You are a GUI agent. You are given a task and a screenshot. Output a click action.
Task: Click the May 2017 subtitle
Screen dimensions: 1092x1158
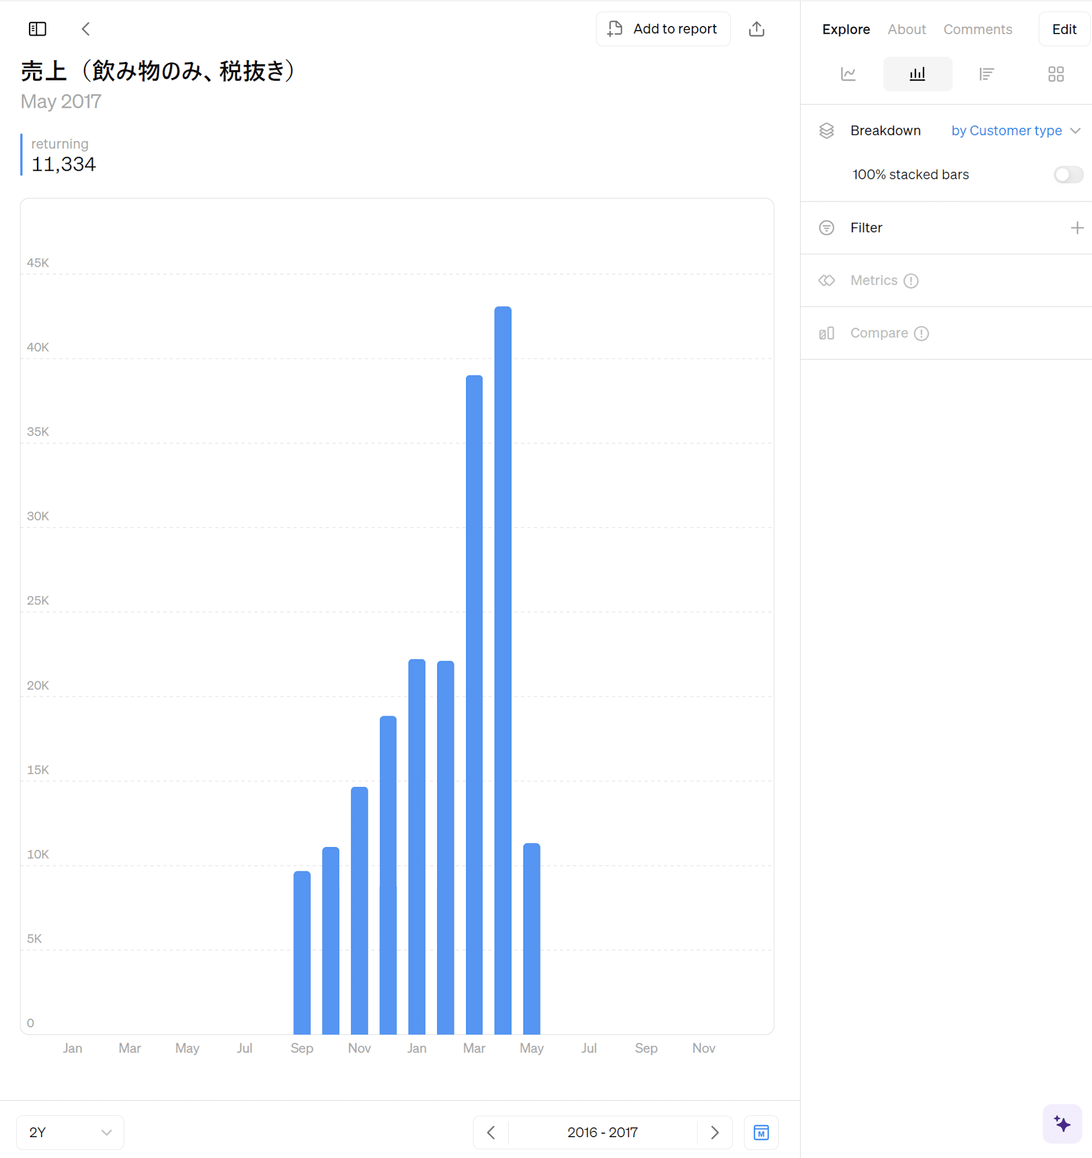coord(61,101)
